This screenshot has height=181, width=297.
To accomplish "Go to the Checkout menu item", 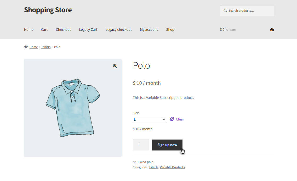I will tap(63, 29).
